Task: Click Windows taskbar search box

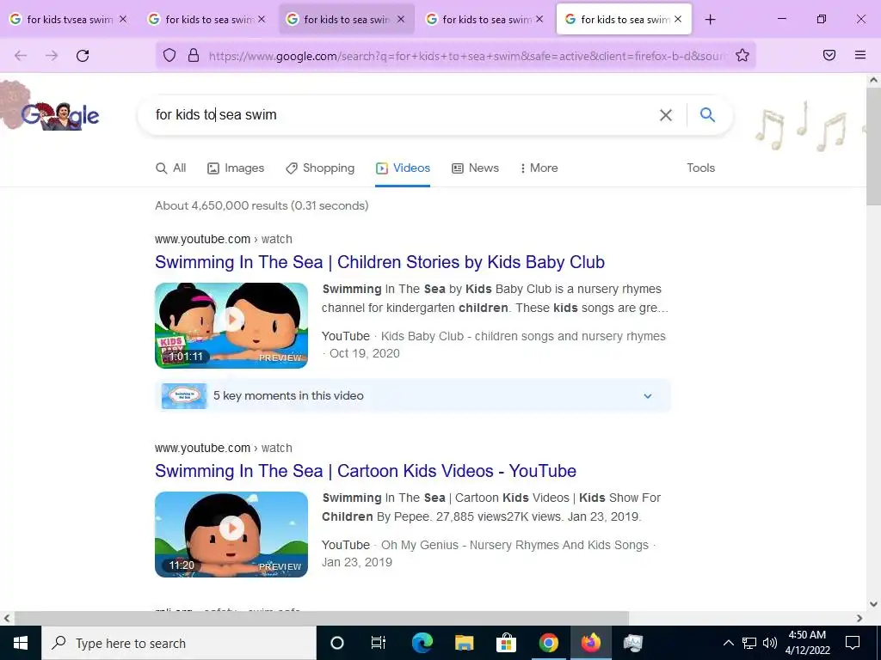Action: click(x=179, y=643)
